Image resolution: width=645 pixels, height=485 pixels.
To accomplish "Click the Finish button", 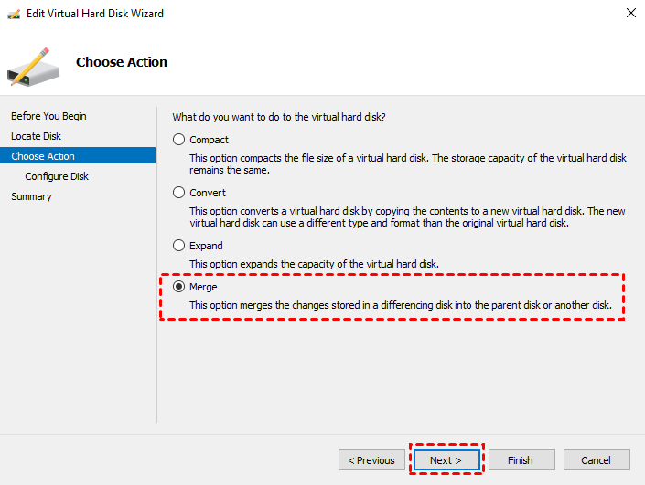I will coord(521,460).
